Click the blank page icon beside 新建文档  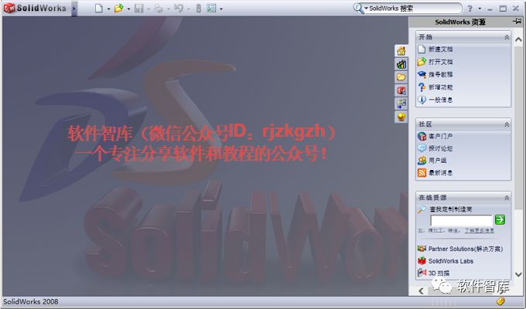pos(422,49)
